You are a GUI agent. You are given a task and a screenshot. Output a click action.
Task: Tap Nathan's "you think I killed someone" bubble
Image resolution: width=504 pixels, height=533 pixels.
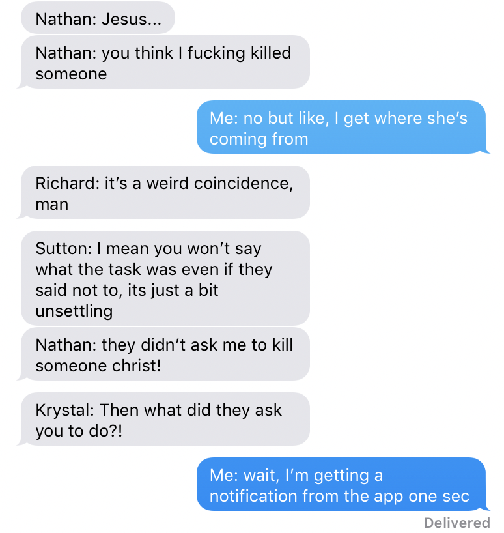[x=165, y=62]
